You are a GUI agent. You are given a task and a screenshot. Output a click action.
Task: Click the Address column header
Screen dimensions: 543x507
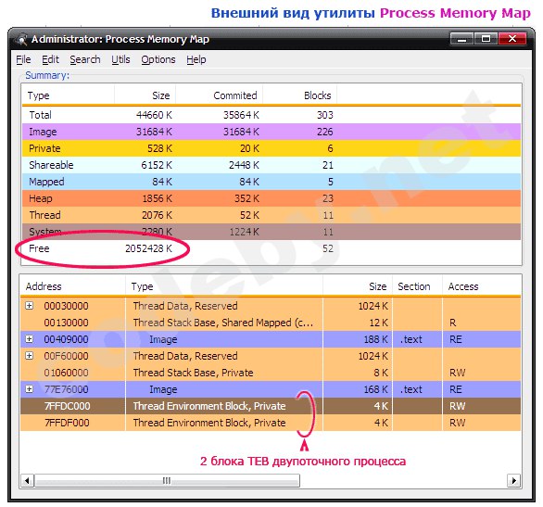(x=73, y=286)
